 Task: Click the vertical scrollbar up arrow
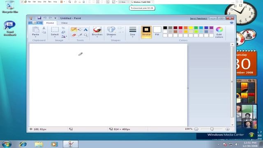click(x=232, y=45)
